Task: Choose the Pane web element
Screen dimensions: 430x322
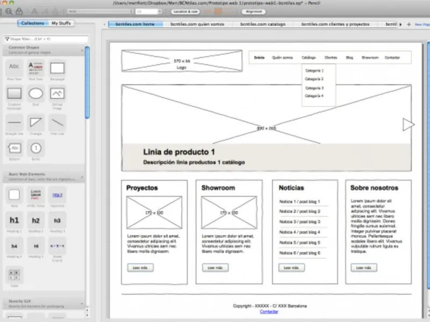Action: tap(15, 197)
